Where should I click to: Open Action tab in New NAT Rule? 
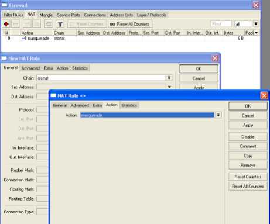click(63, 68)
